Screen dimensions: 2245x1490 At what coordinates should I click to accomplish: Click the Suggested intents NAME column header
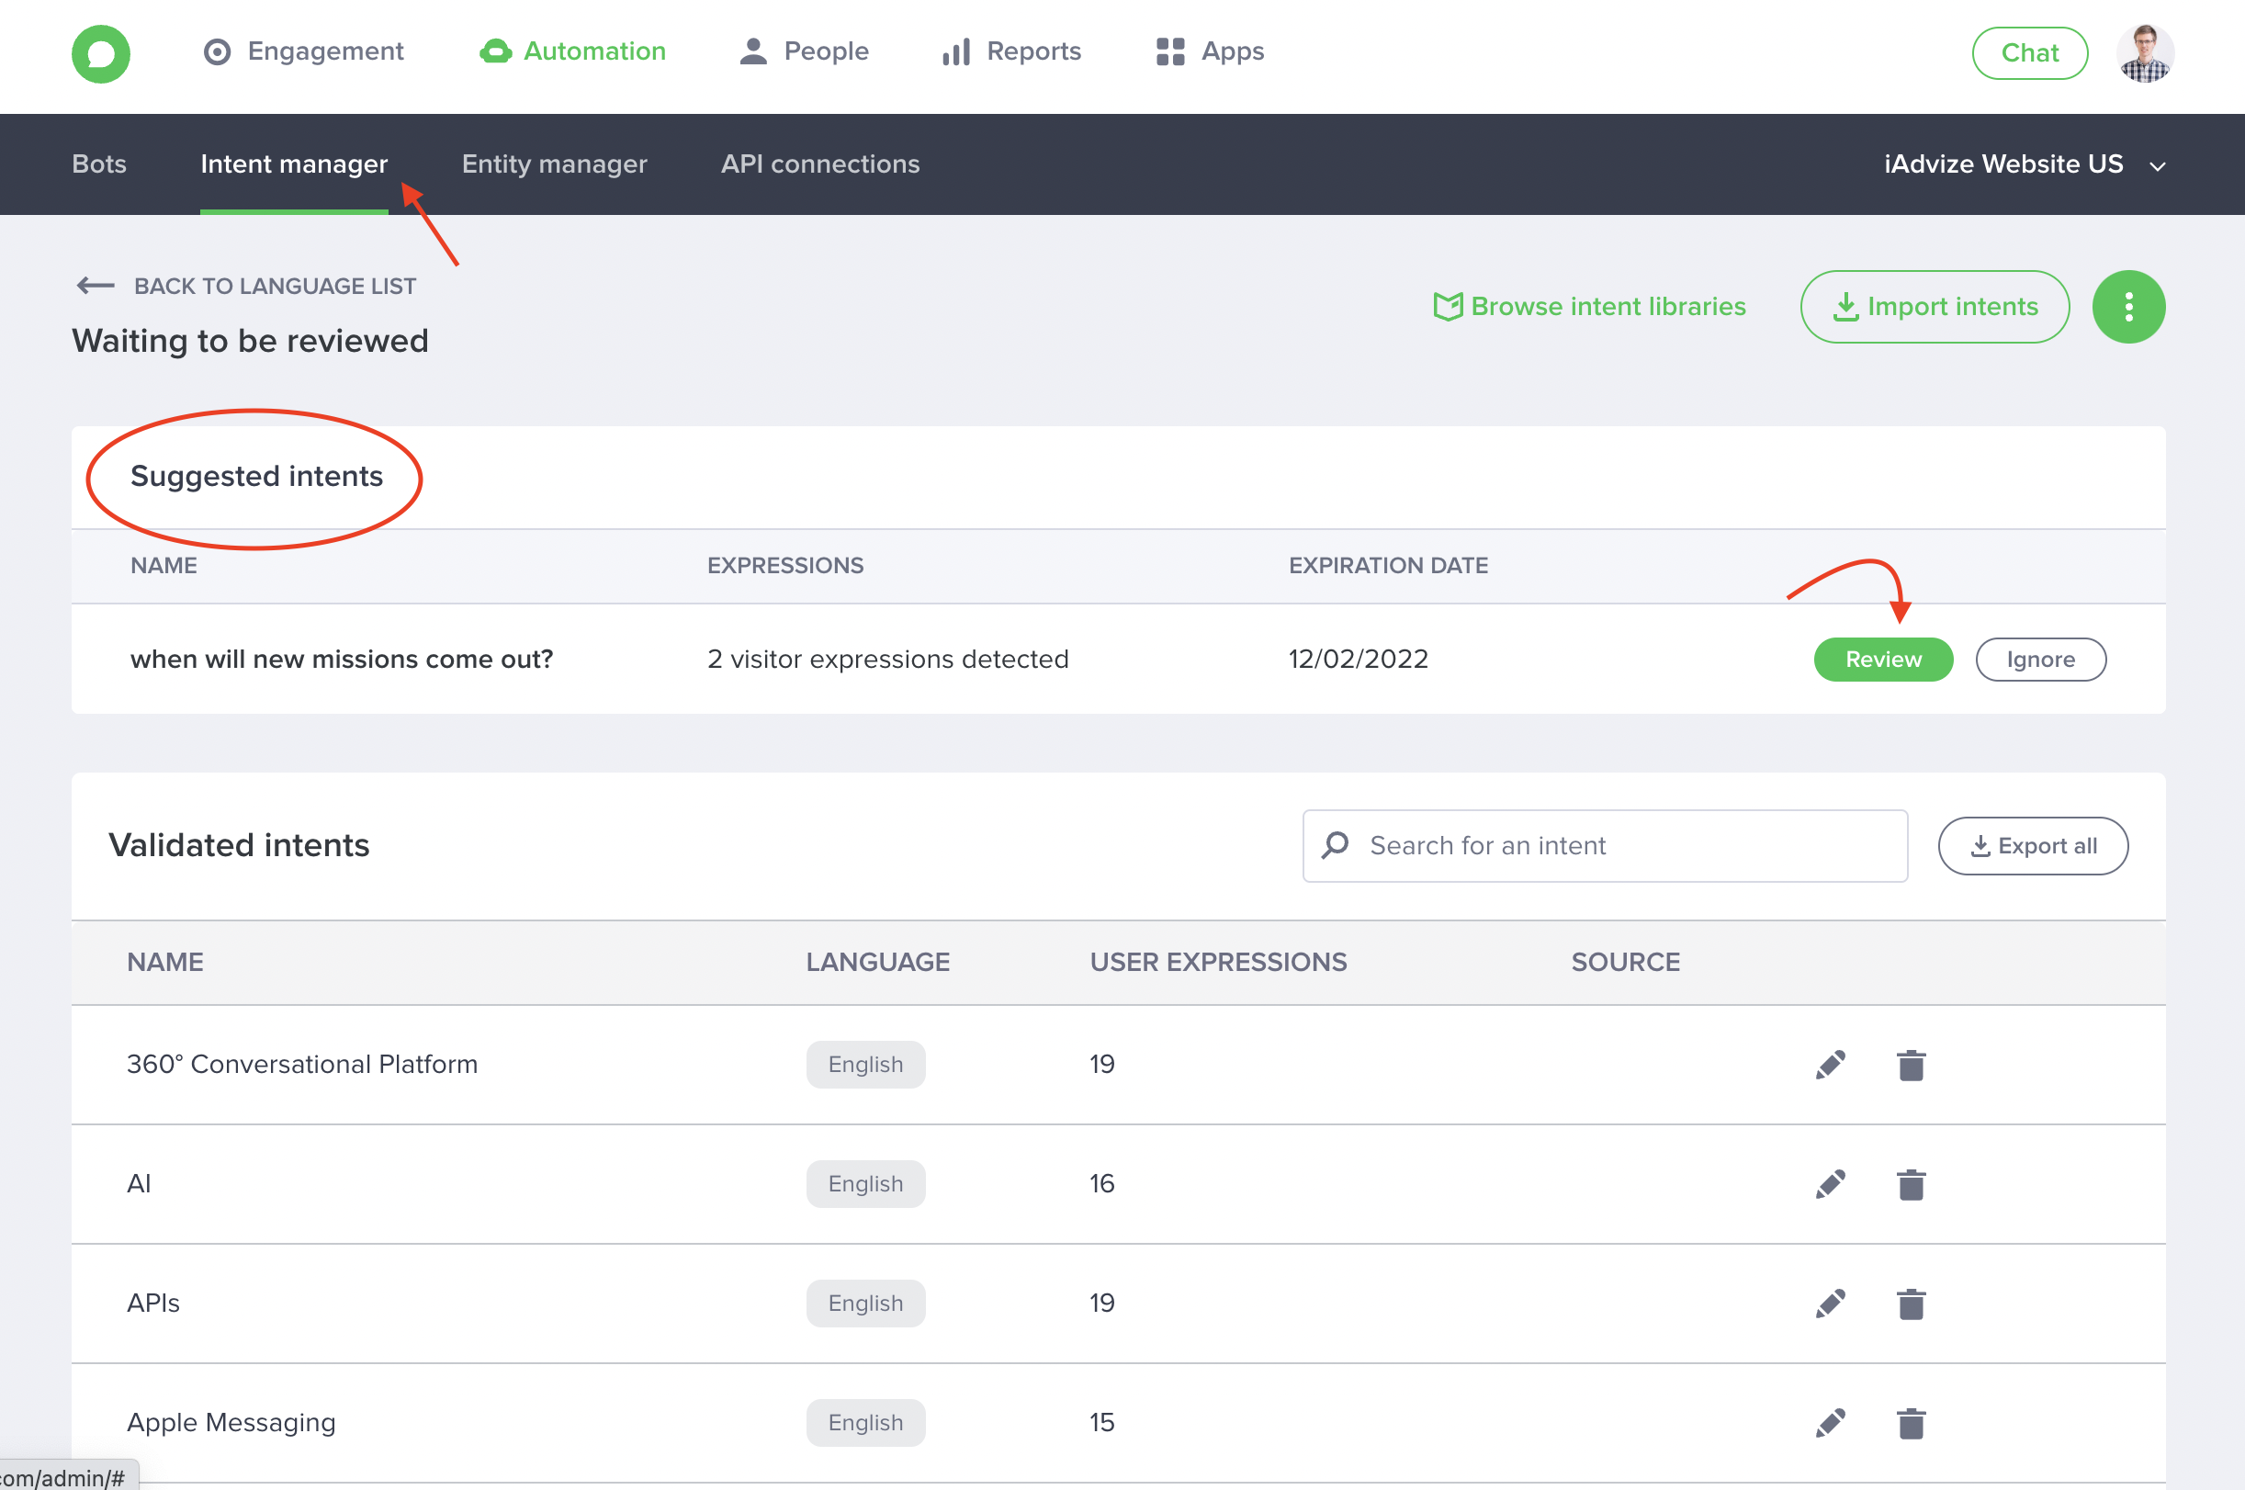(164, 565)
